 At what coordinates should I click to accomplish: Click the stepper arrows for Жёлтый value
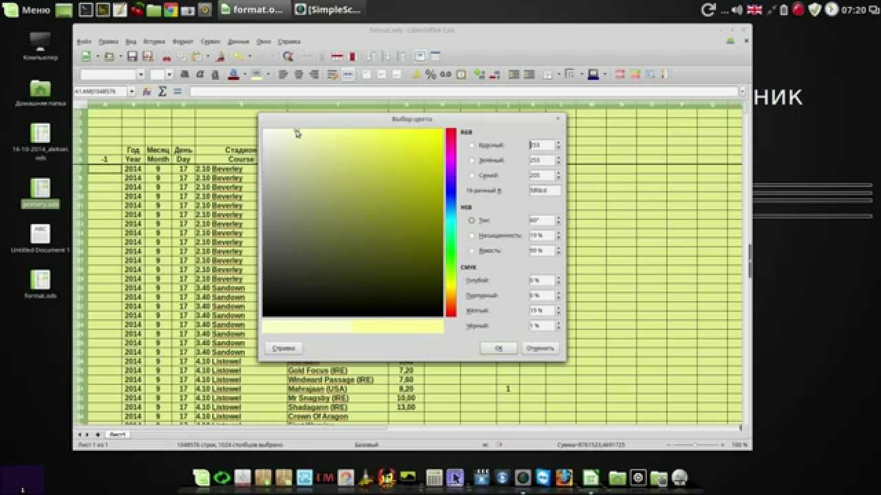[558, 311]
